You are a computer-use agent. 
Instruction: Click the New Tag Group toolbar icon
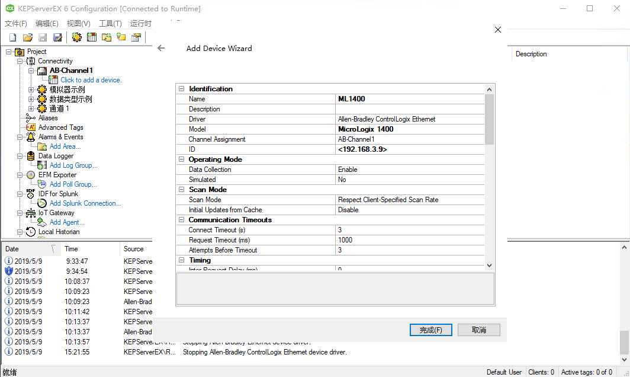click(107, 37)
